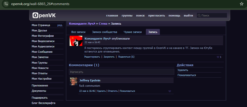Open Мои Видеозаписи

pyautogui.click(x=43, y=41)
